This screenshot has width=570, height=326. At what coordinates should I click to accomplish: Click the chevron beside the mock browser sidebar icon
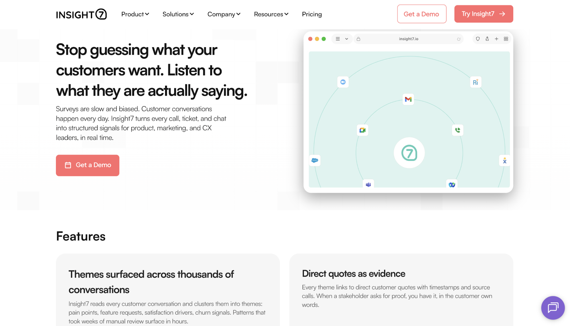click(346, 39)
